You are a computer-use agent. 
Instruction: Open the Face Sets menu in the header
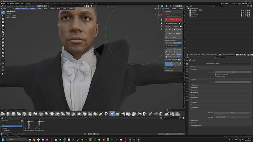pyautogui.click(x=32, y=6)
